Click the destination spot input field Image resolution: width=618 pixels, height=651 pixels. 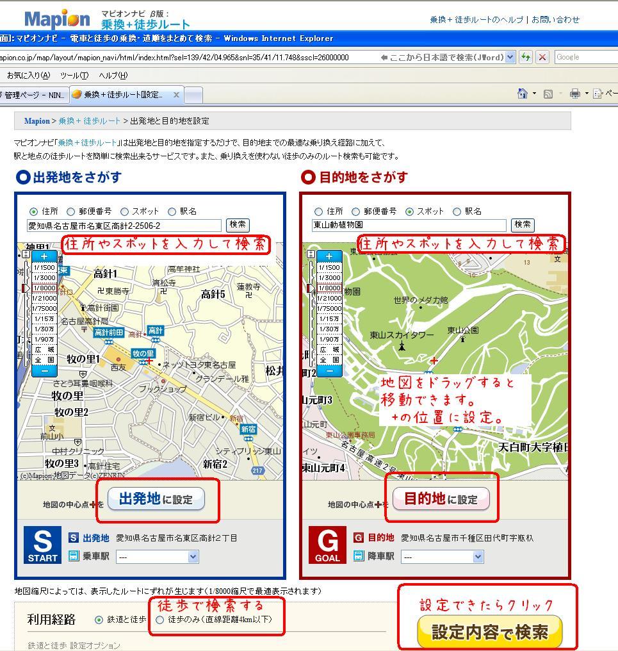coord(409,225)
